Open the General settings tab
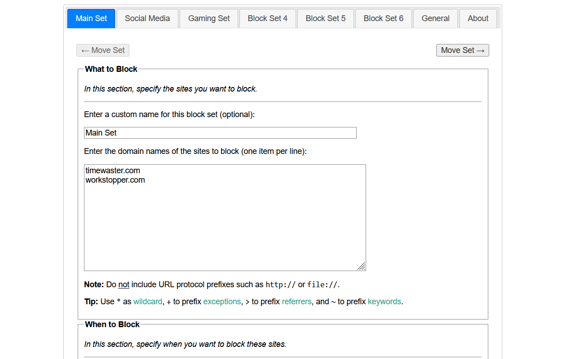The width and height of the screenshot is (575, 359). [435, 18]
